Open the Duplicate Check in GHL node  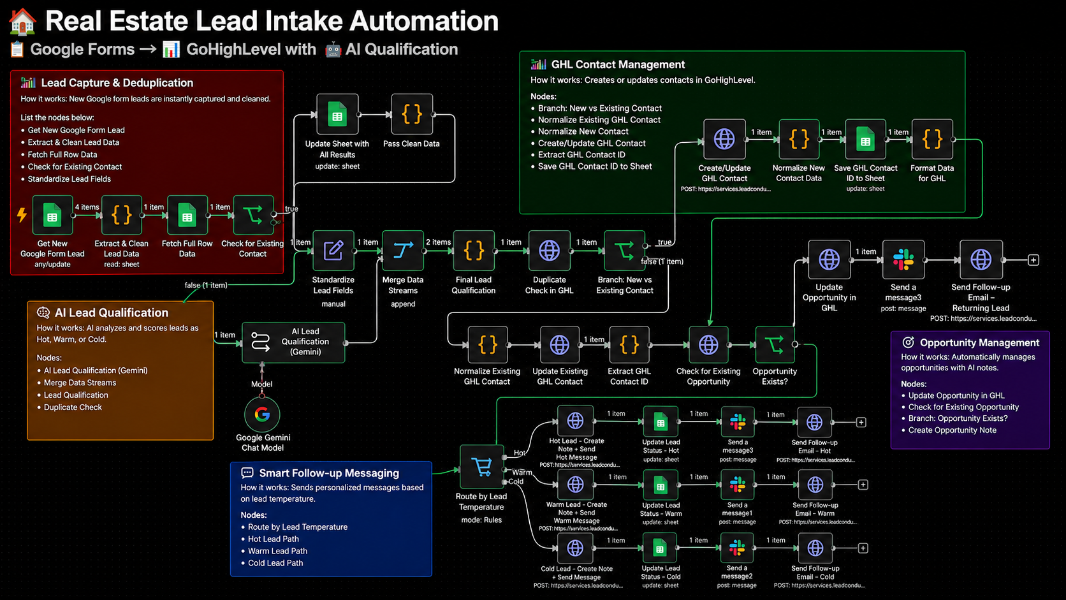click(x=549, y=251)
